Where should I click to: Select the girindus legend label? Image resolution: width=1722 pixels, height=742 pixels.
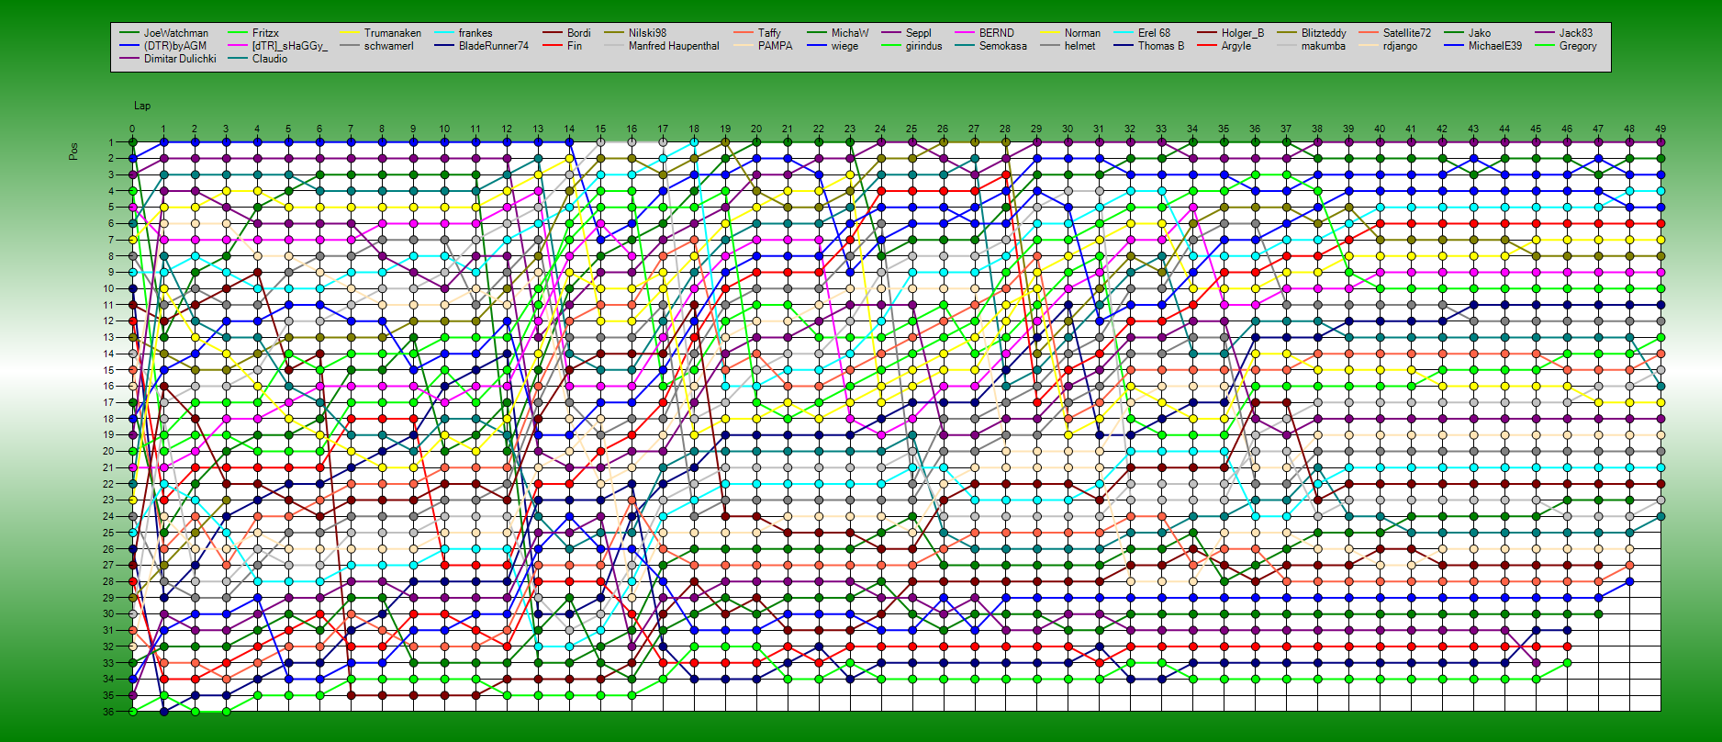click(x=924, y=46)
